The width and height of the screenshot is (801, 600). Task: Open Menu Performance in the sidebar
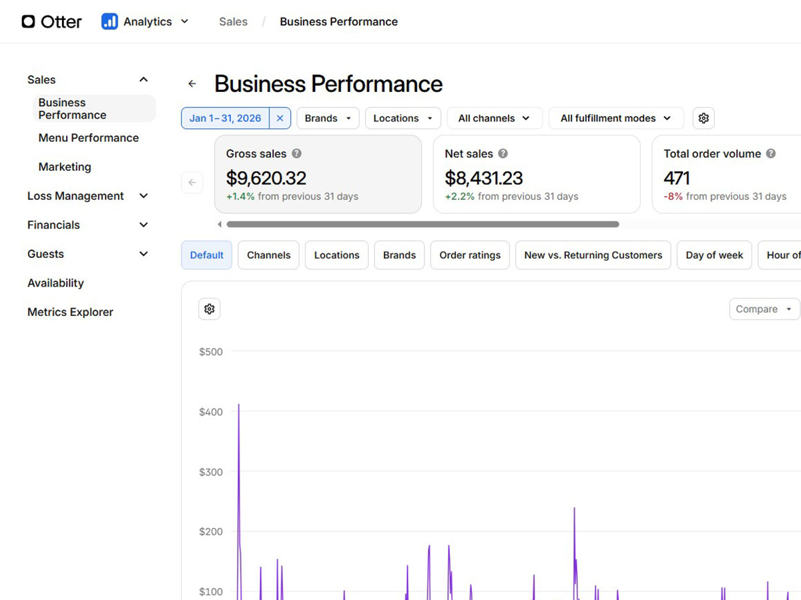(89, 138)
